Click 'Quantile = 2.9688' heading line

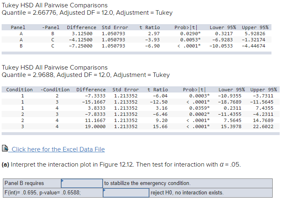tap(85, 75)
